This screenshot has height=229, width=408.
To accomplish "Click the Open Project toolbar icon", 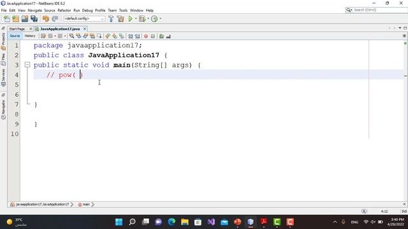I will click(x=25, y=18).
